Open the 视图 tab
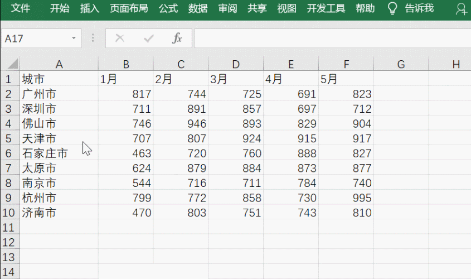 [x=287, y=8]
